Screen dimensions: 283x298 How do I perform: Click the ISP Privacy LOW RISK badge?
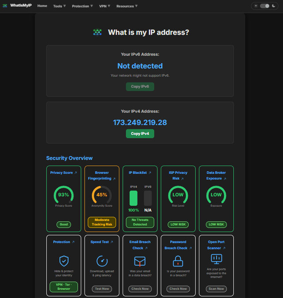coord(178,225)
